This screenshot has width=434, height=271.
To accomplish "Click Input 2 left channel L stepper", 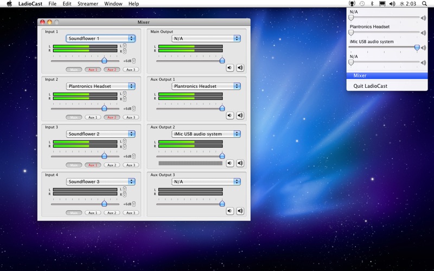I will click(125, 94).
